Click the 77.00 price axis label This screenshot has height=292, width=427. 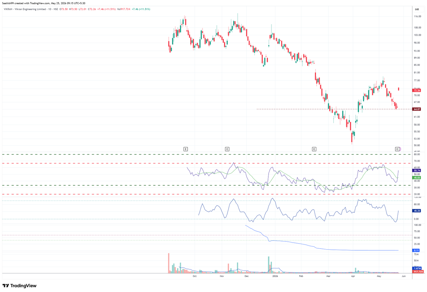[417, 80]
